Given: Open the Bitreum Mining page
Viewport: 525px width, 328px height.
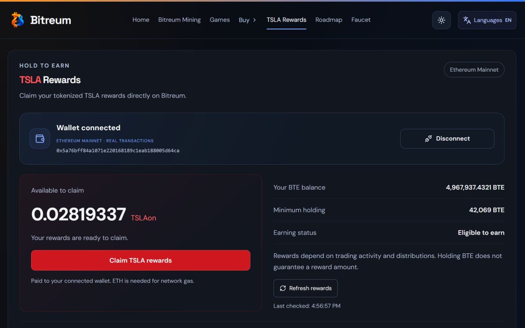Looking at the screenshot, I should [x=179, y=20].
